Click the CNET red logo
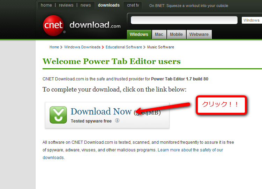The width and height of the screenshot is (262, 189). tap(53, 25)
